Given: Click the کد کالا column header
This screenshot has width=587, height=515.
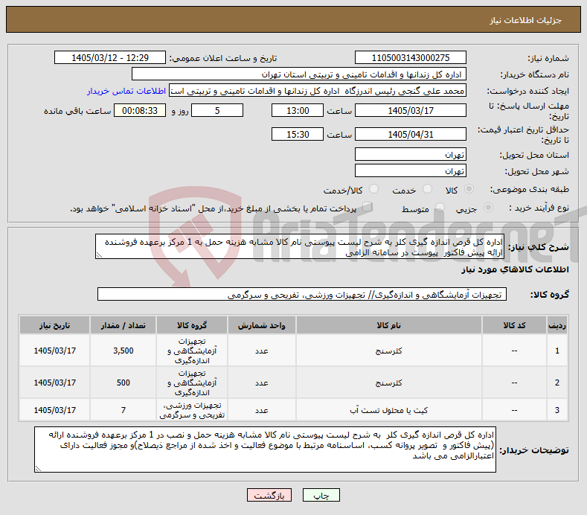Looking at the screenshot, I should 514,325.
